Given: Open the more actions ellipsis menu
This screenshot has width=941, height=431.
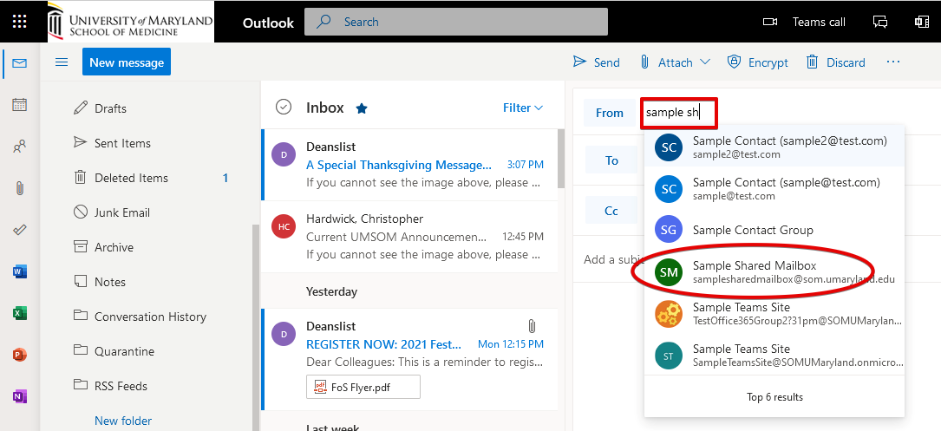Looking at the screenshot, I should point(893,62).
